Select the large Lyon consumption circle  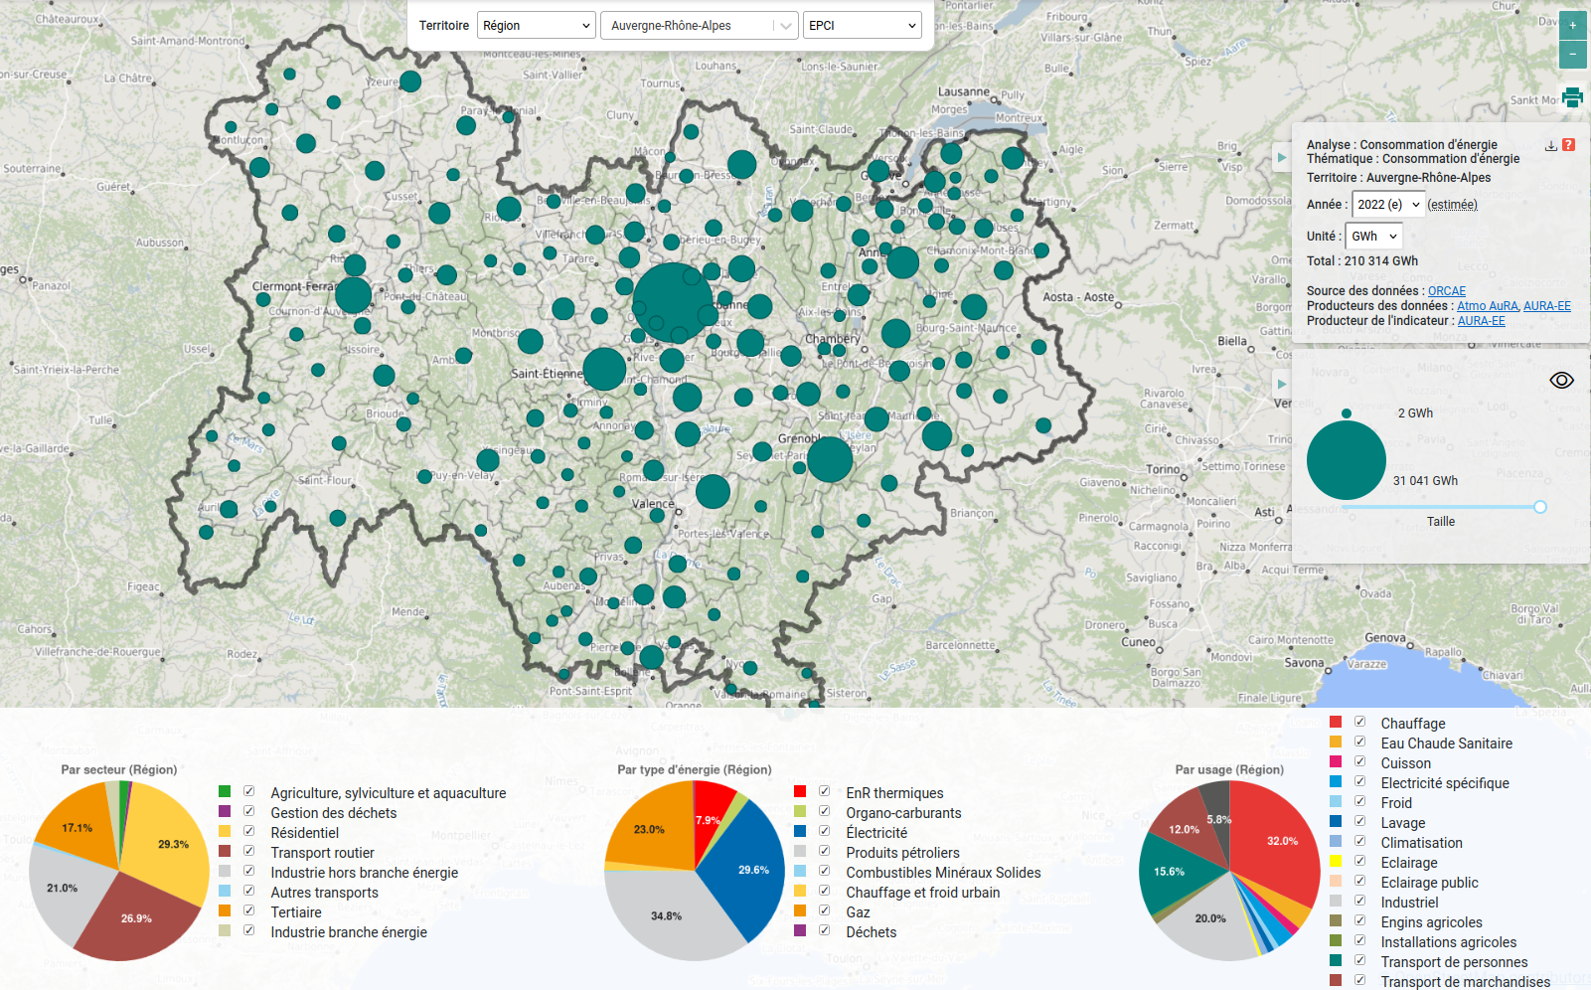coord(673,302)
